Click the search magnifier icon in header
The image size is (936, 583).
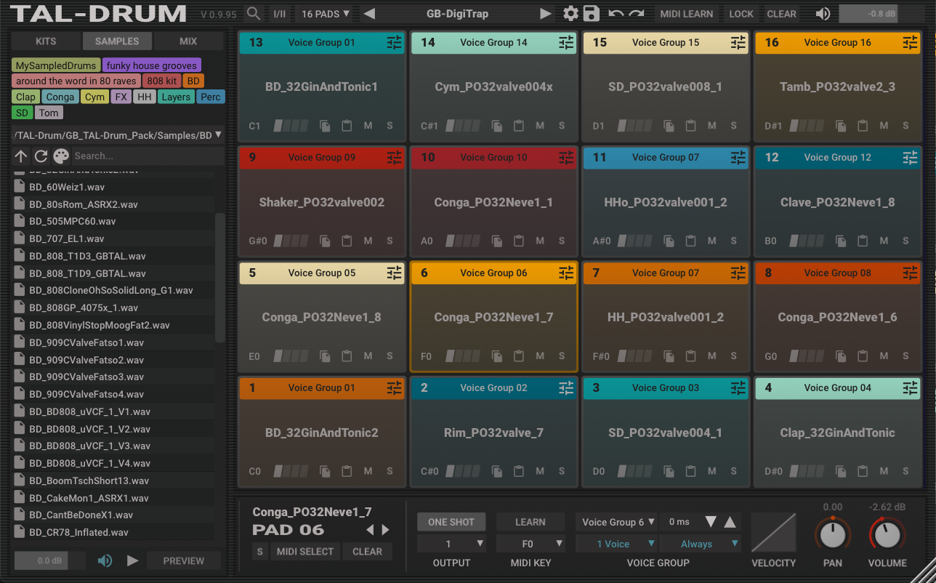[254, 14]
